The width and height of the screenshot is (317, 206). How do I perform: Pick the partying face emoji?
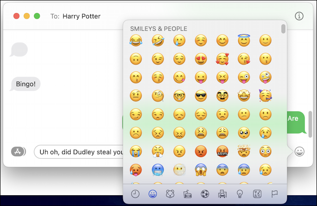(x=265, y=95)
